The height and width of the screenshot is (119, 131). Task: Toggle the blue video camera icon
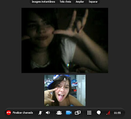(69, 113)
